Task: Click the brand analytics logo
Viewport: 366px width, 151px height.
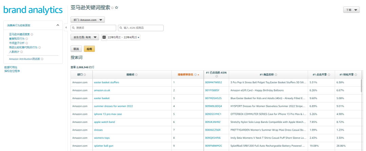Action: (x=33, y=10)
